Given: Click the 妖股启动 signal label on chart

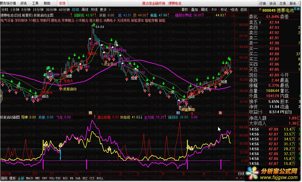Looking at the screenshot, I should (70, 89).
